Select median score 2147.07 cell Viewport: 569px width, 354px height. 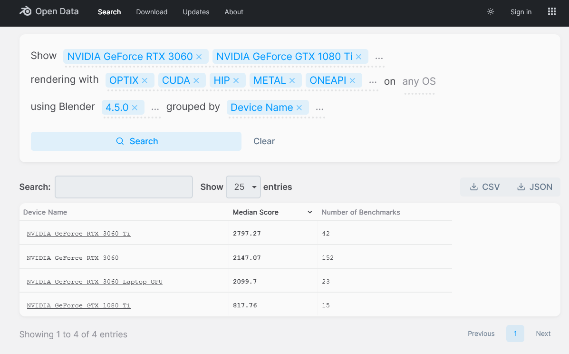pyautogui.click(x=247, y=258)
